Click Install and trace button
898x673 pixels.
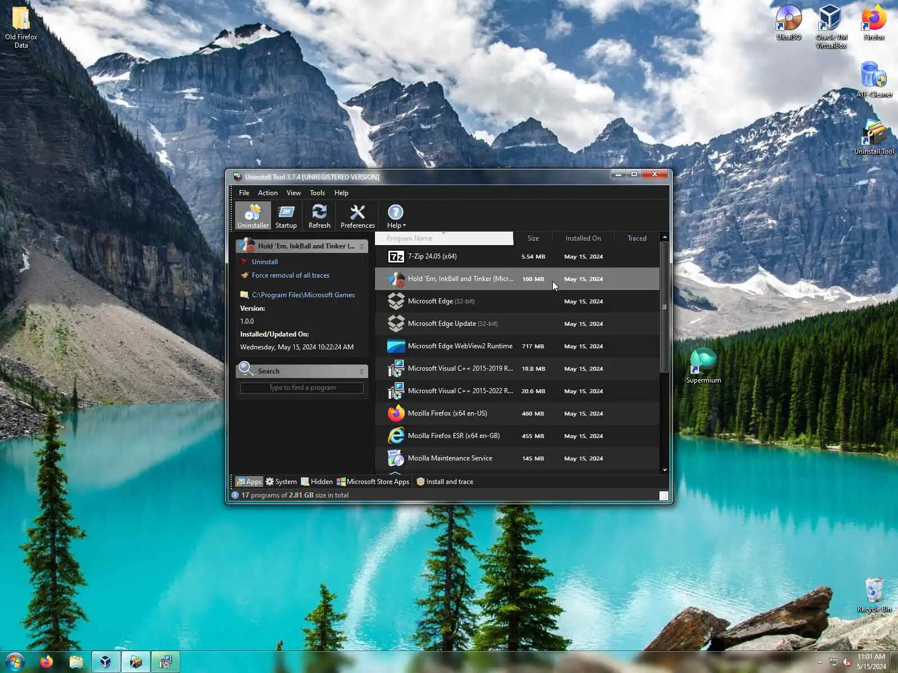point(445,482)
